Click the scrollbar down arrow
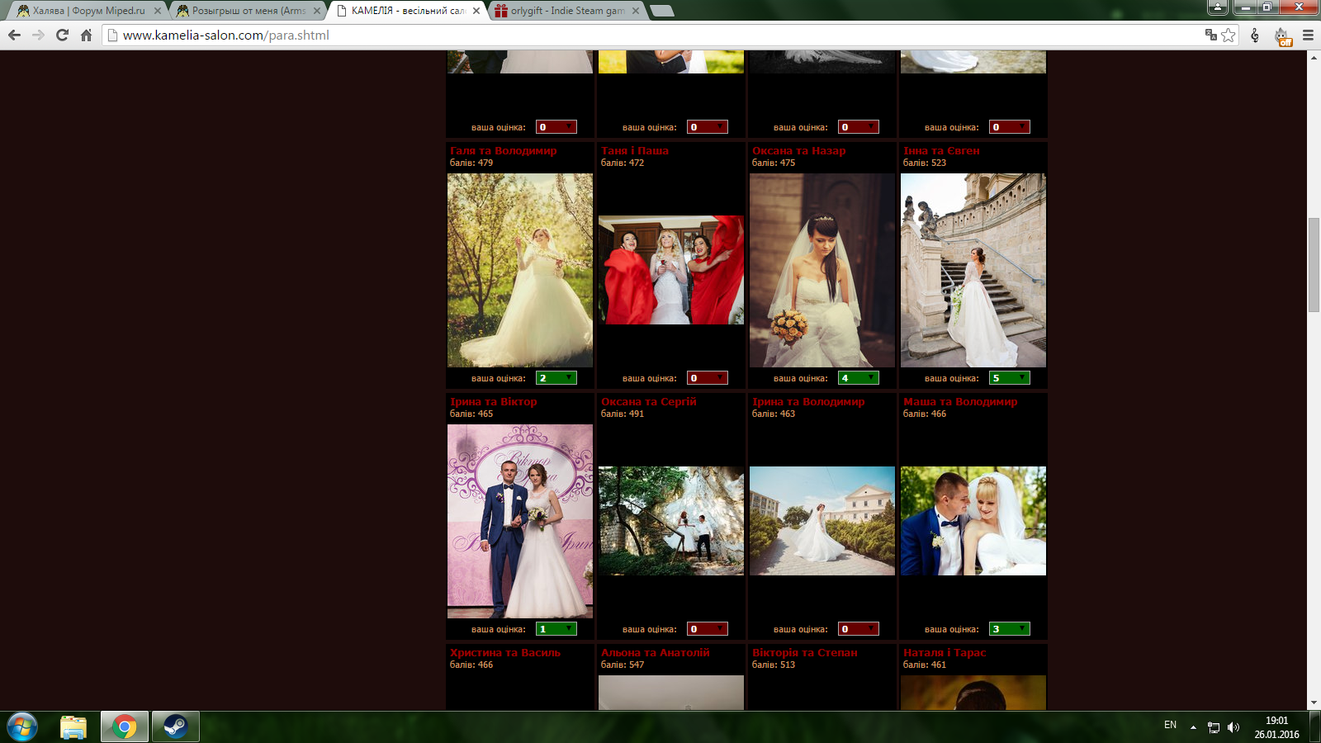This screenshot has height=743, width=1321. (1314, 703)
